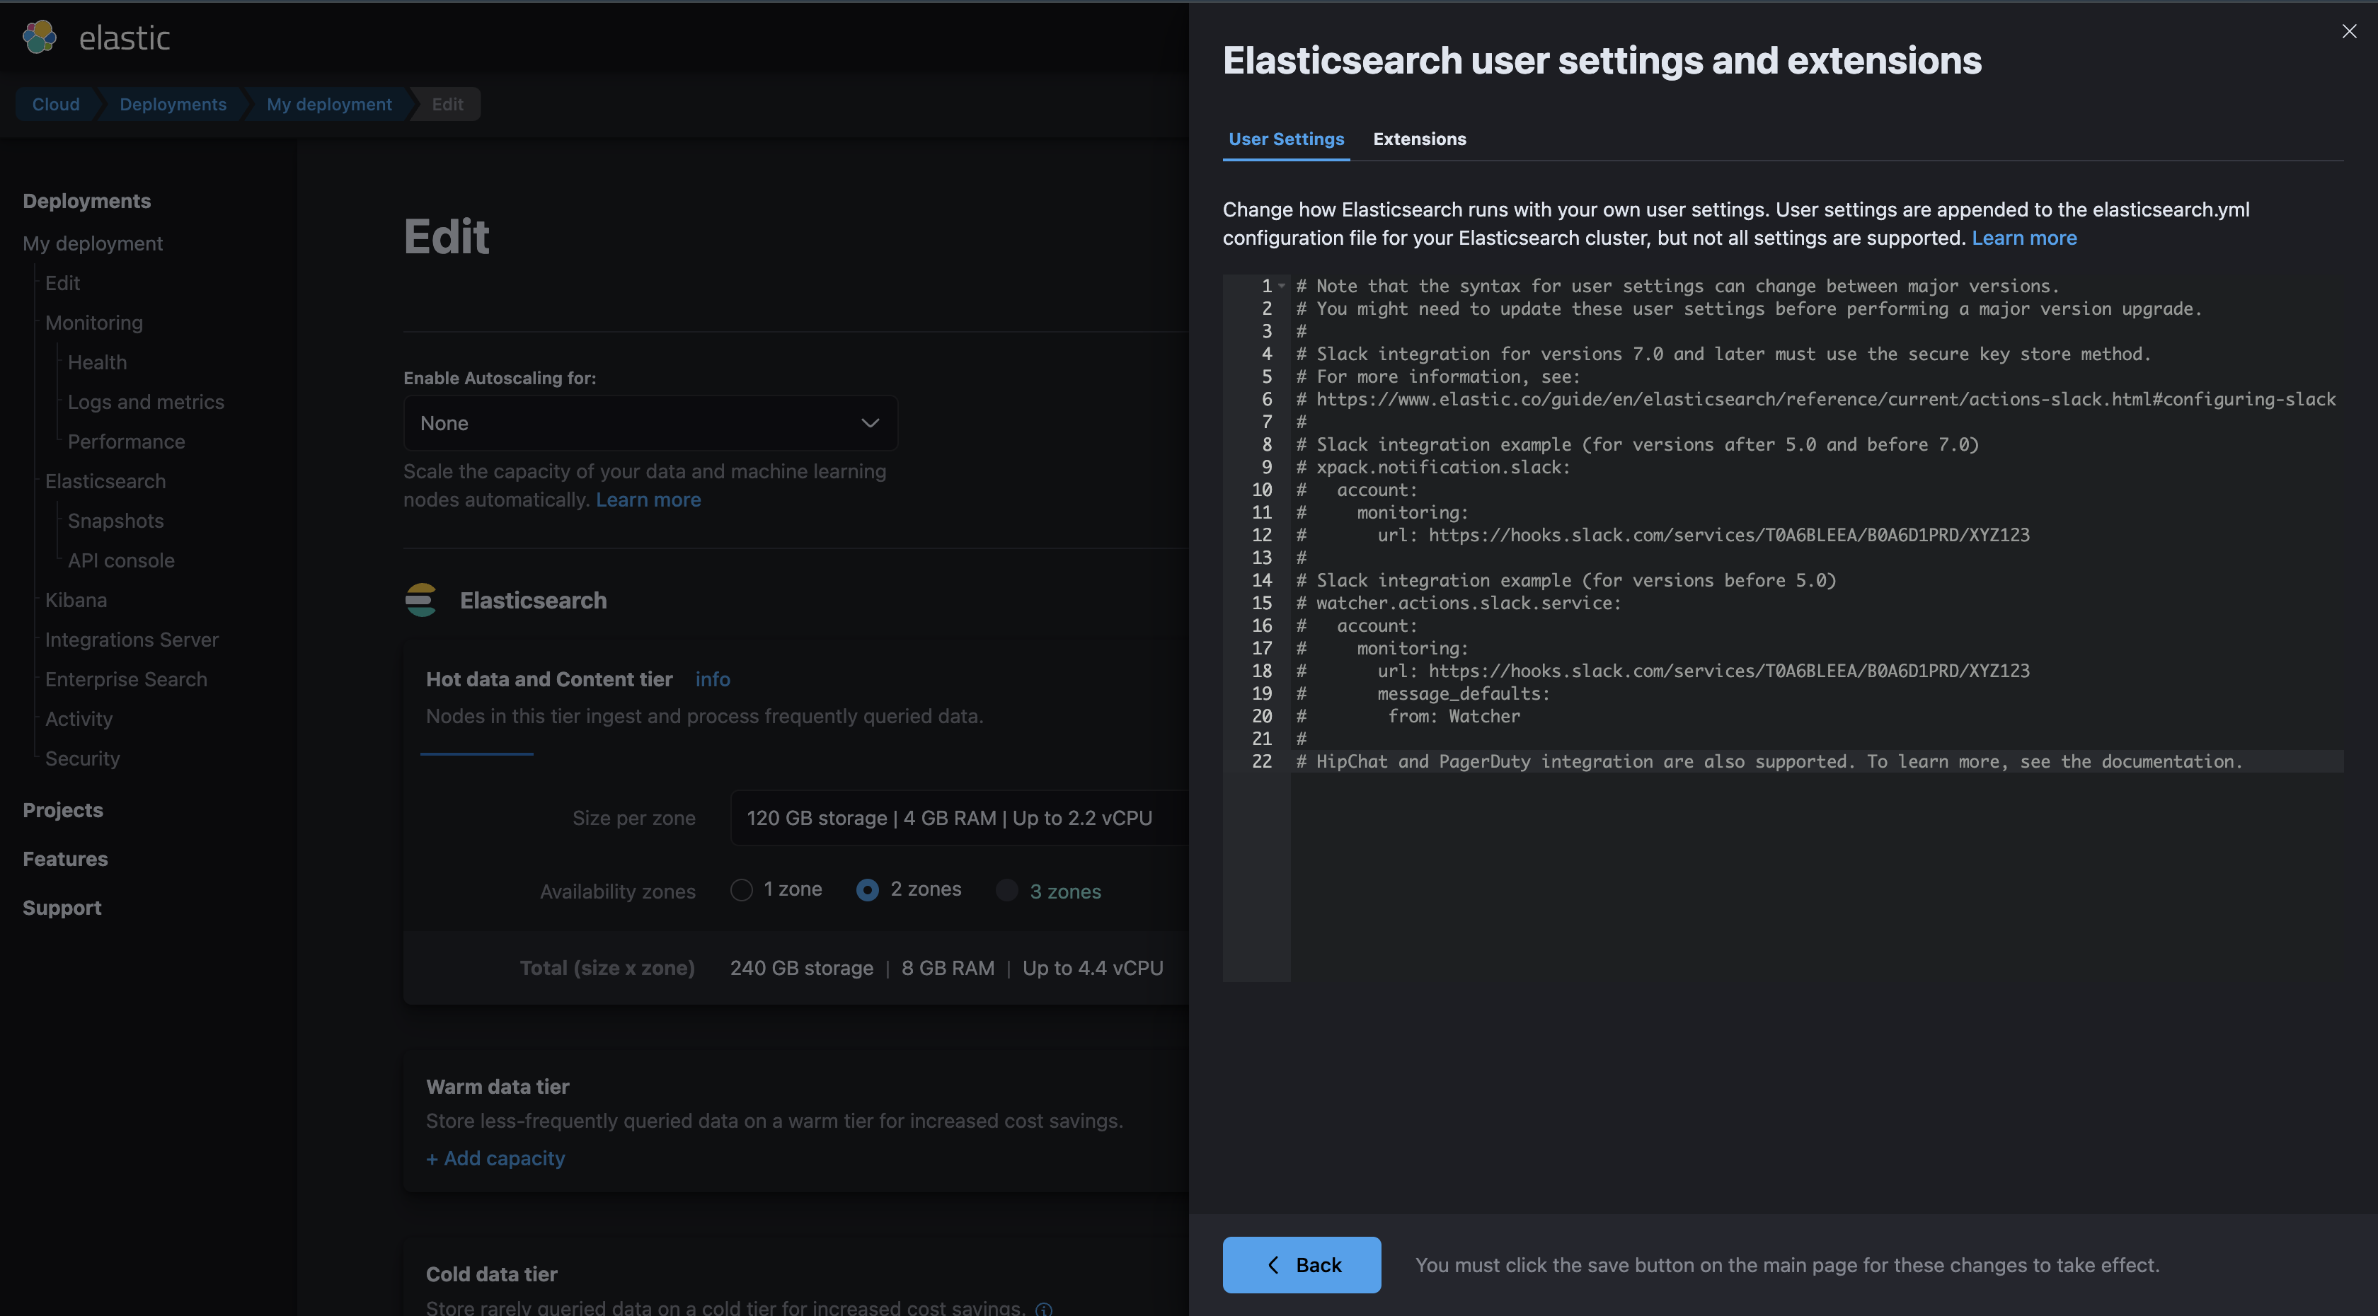
Task: Open the info link for Hot data tier
Action: [712, 679]
